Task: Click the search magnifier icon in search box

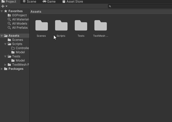Action: [x=110, y=6]
